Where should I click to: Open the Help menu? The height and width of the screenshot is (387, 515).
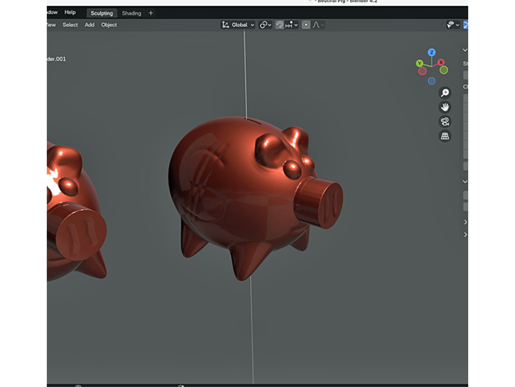click(x=70, y=12)
